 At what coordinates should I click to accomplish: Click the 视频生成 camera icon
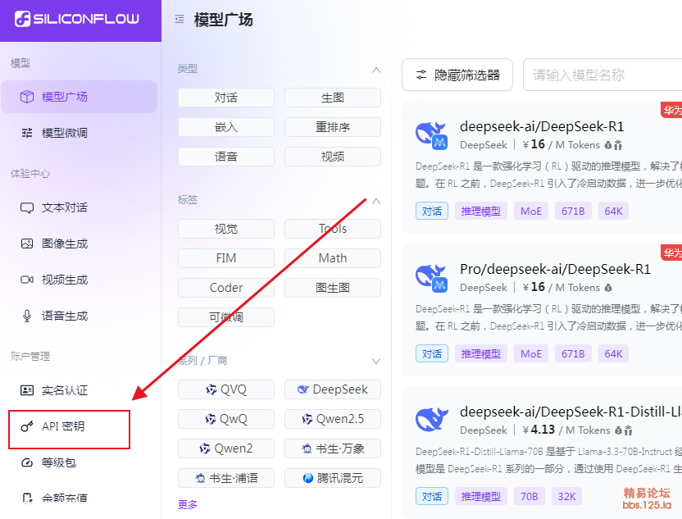coord(27,280)
